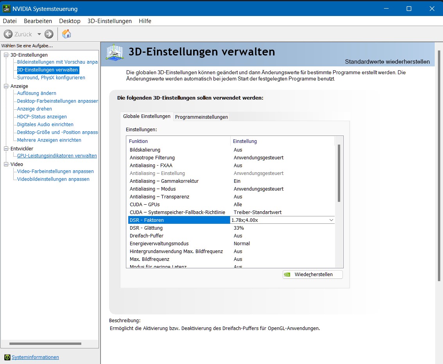Image resolution: width=443 pixels, height=364 pixels.
Task: Click Standardwerte wiederherstellen link
Action: point(387,62)
